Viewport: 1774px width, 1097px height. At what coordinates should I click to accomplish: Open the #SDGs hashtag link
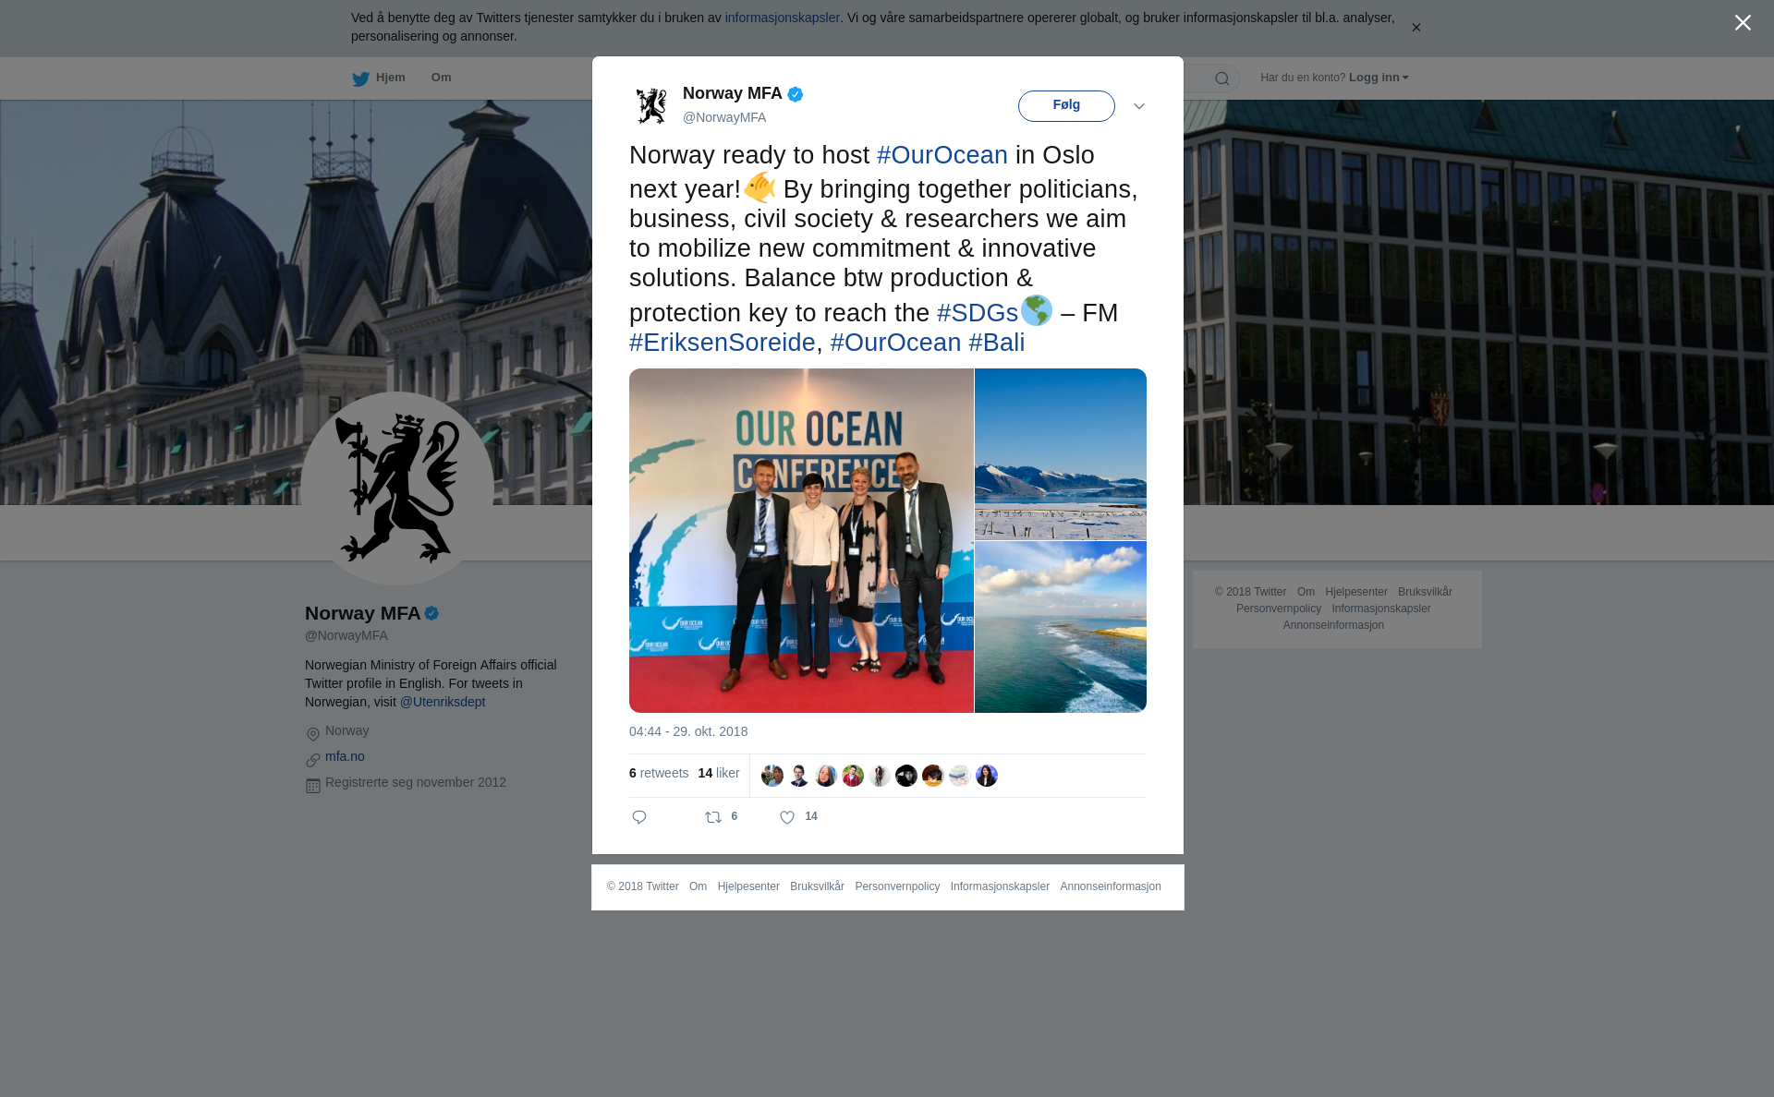click(977, 313)
